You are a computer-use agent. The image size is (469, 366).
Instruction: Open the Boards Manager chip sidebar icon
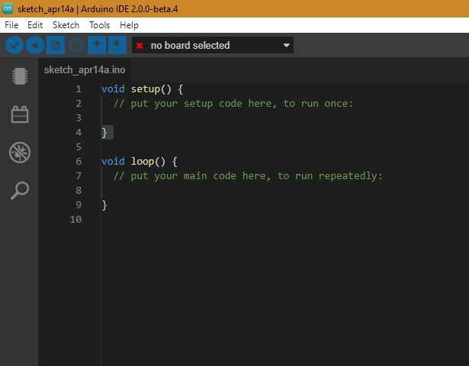20,76
